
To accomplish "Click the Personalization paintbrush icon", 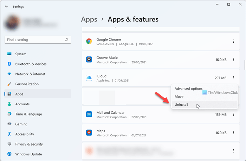I will 9,84.
